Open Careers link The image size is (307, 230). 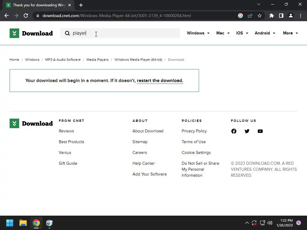140,152
